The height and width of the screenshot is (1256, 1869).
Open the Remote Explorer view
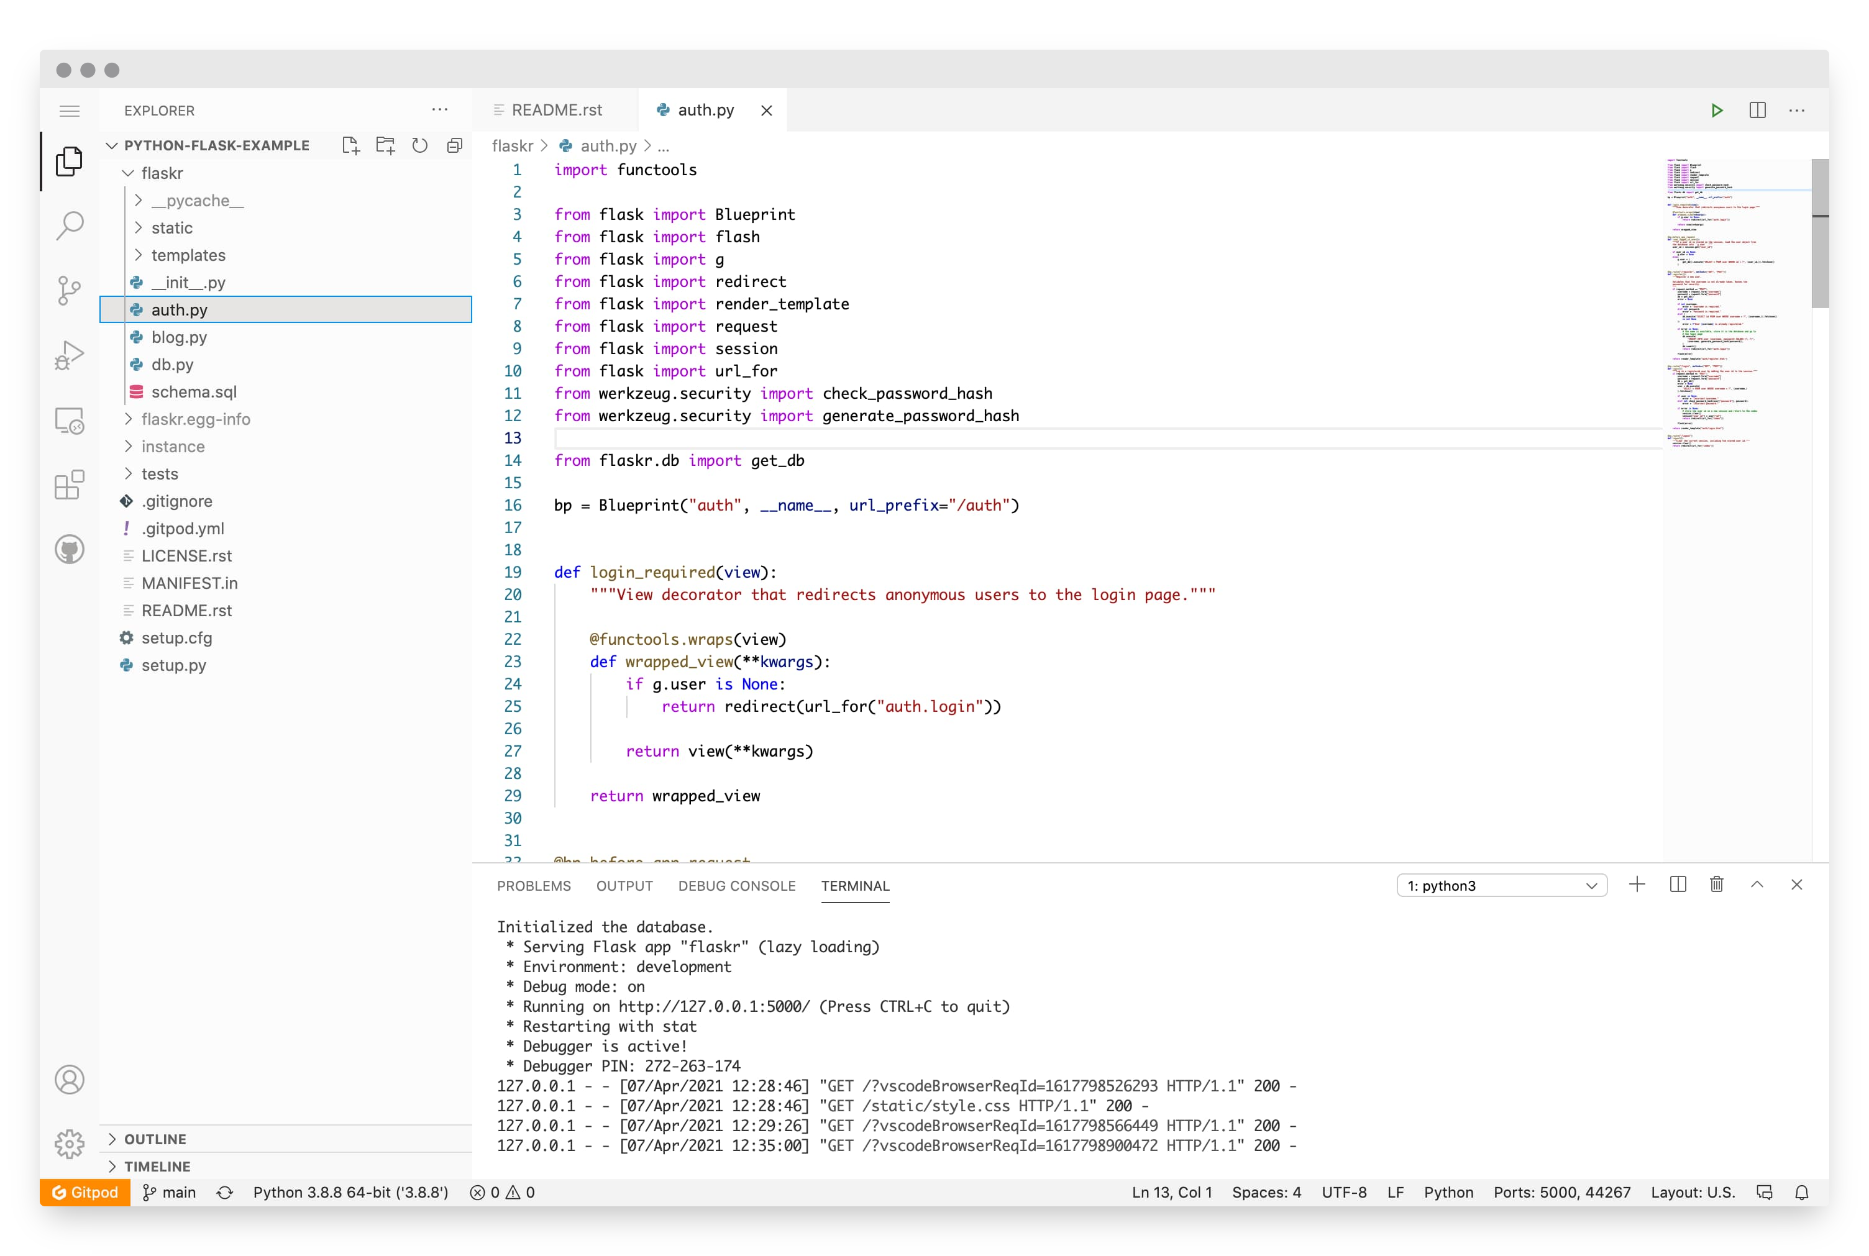click(x=70, y=421)
